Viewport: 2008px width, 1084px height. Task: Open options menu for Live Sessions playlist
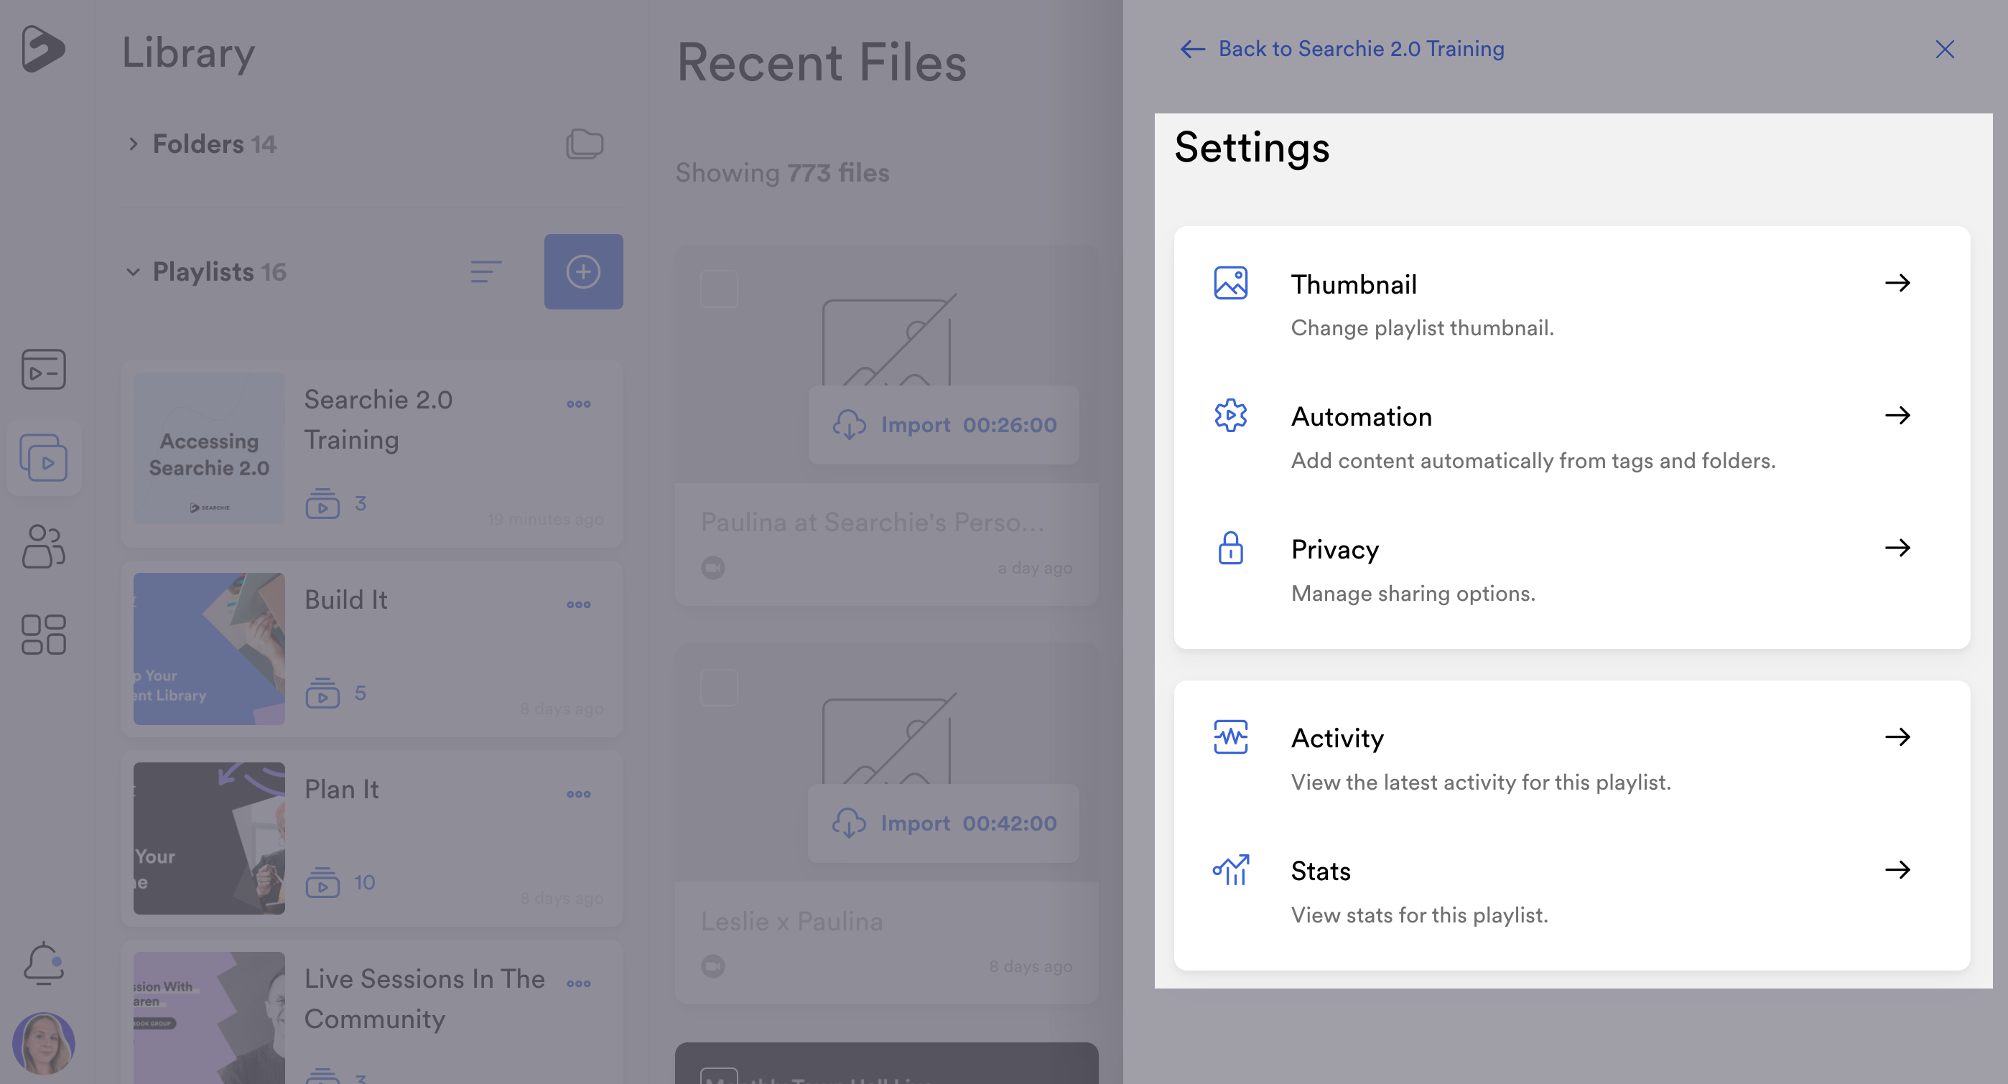[578, 983]
